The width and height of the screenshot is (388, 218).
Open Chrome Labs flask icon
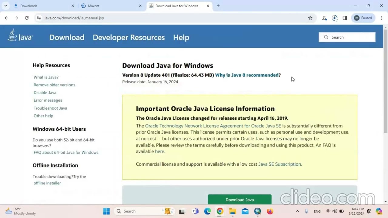tap(324, 18)
